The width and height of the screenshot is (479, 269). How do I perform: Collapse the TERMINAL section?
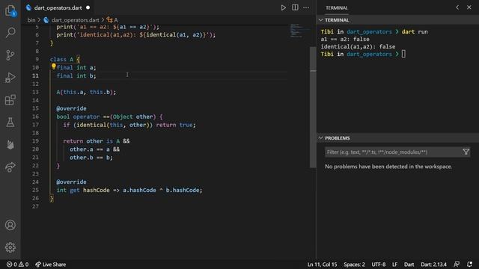pyautogui.click(x=321, y=20)
